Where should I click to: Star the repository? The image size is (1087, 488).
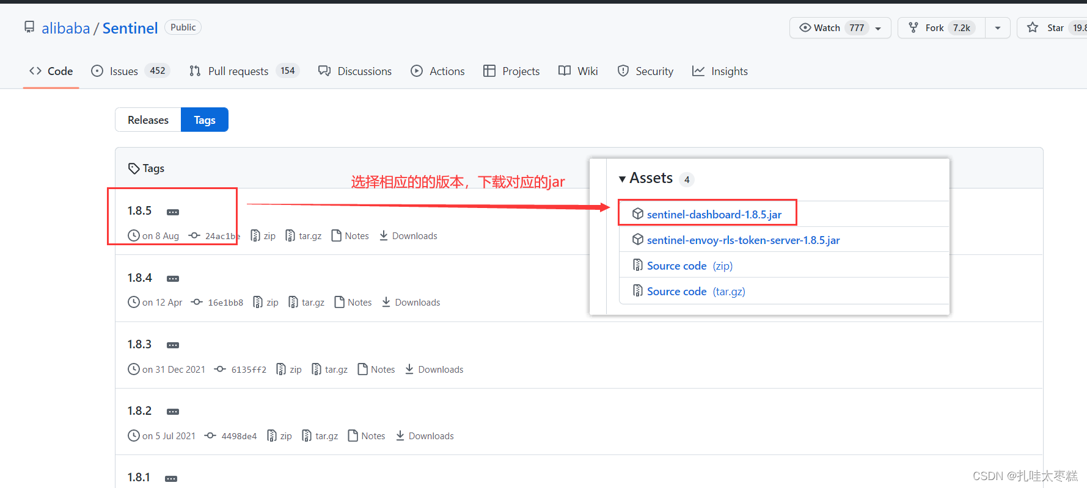1052,27
